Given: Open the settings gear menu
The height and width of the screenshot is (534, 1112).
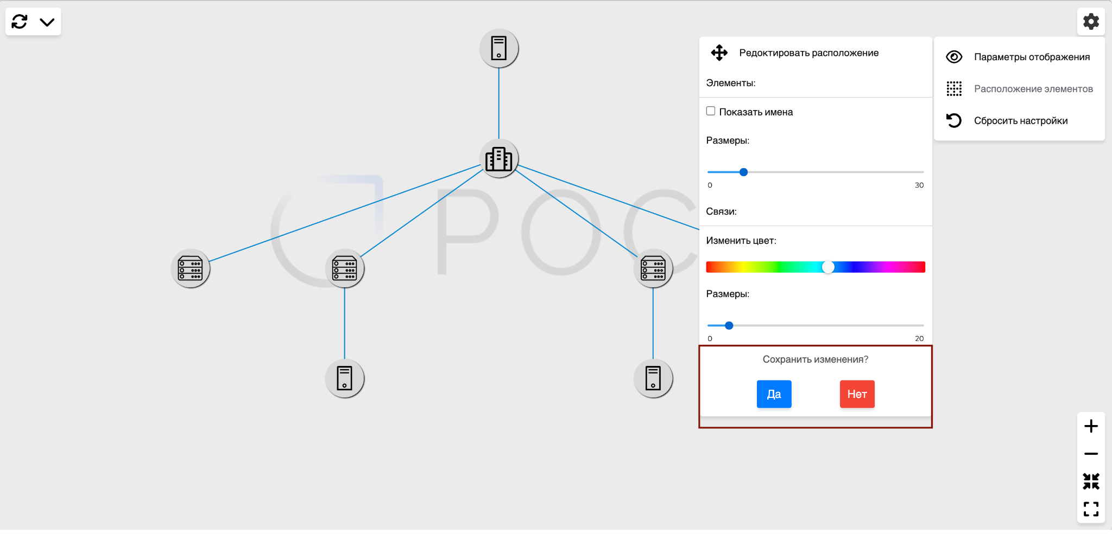Looking at the screenshot, I should click(1090, 22).
